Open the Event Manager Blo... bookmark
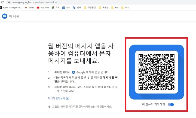 click(11, 8)
